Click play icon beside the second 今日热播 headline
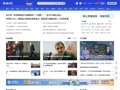Viewport: 120px width, 90px height. point(113,67)
